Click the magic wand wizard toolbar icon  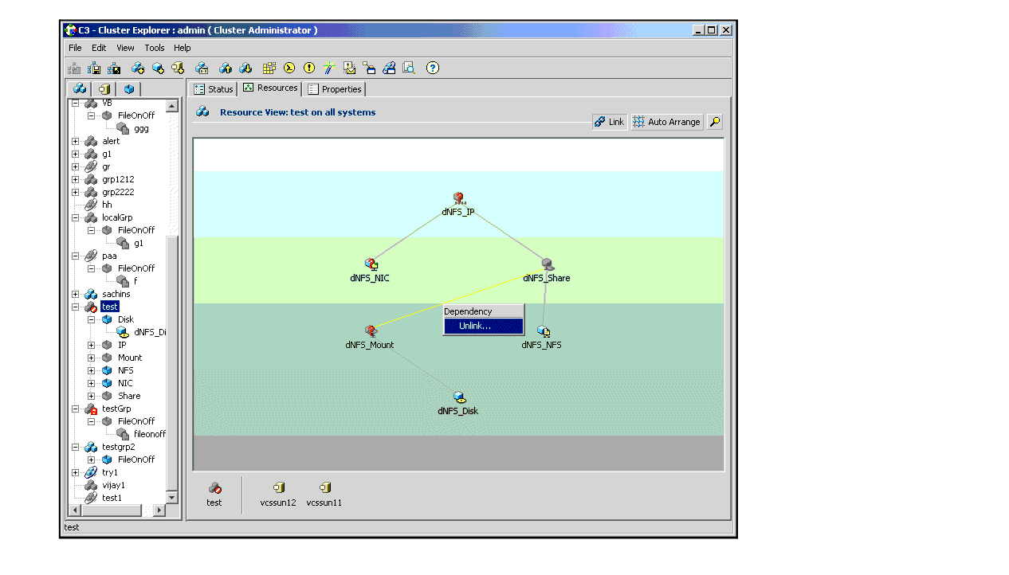329,68
